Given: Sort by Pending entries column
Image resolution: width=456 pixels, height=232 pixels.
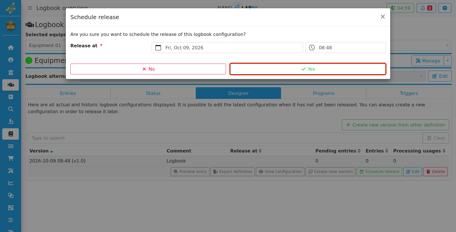Looking at the screenshot, I should (x=338, y=151).
